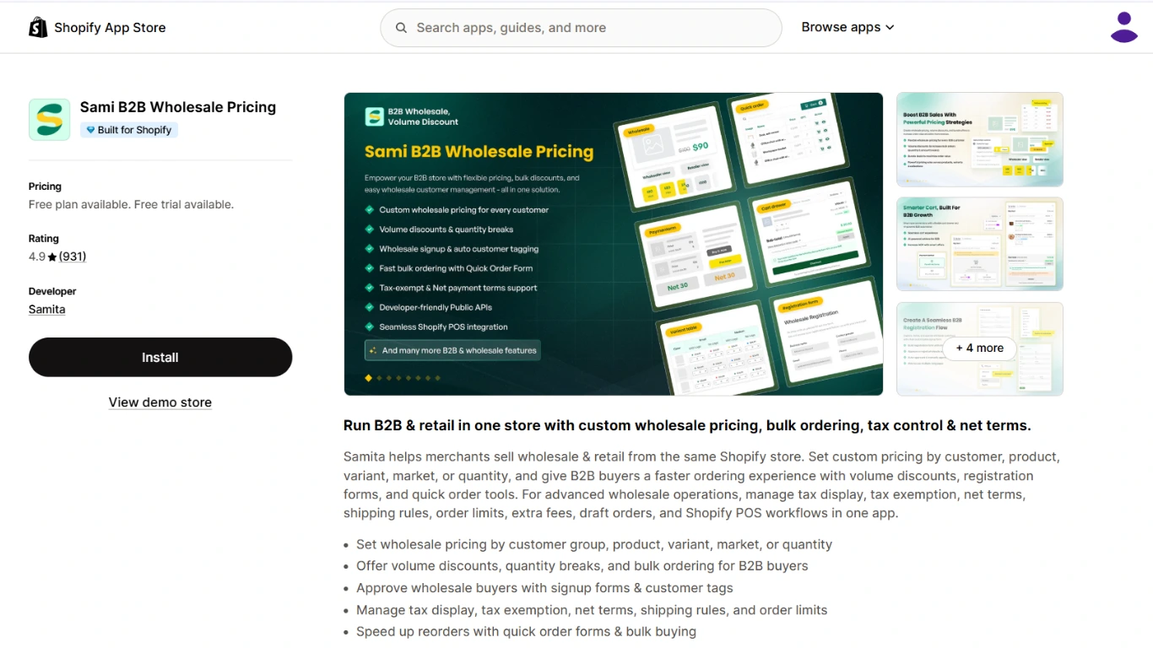This screenshot has width=1153, height=648.
Task: Click the Install button
Action: (160, 357)
